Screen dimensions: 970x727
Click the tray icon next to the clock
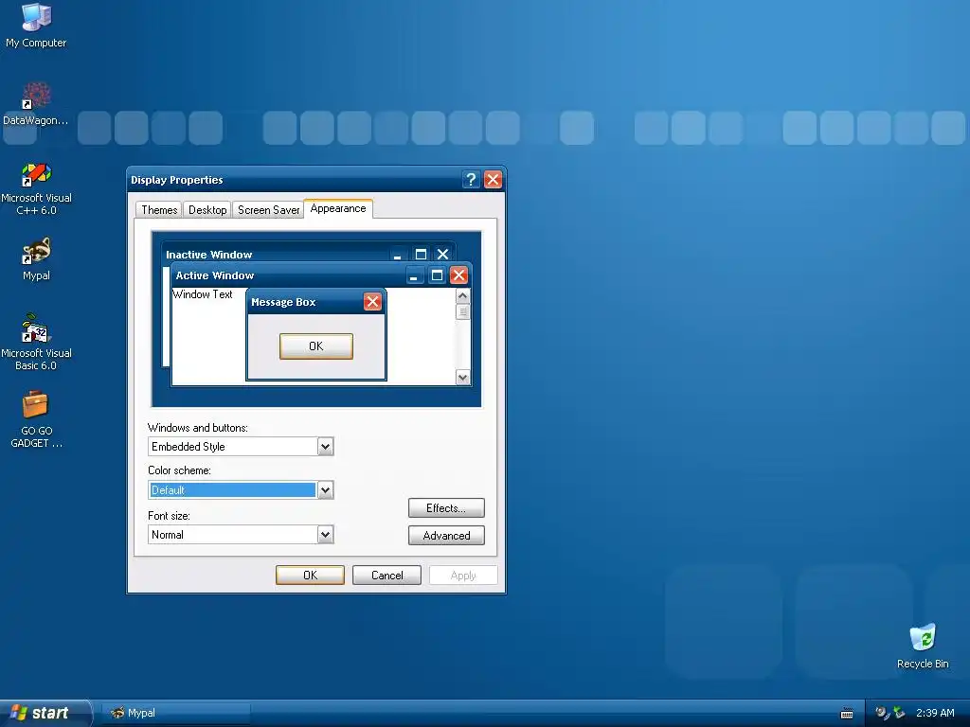click(899, 713)
